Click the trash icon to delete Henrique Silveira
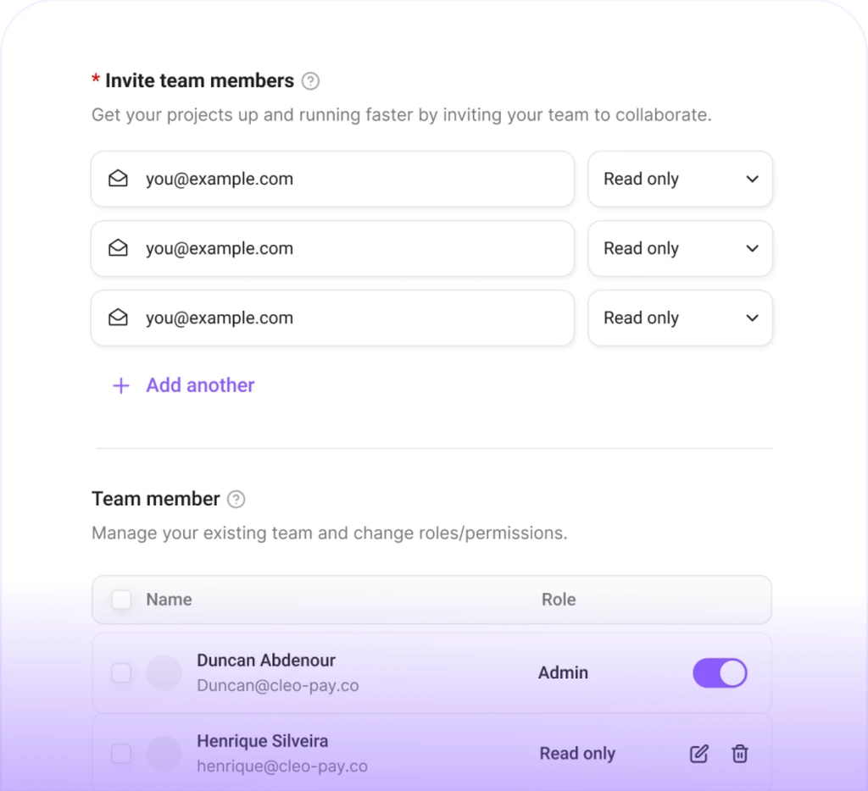The width and height of the screenshot is (868, 791). coord(739,754)
